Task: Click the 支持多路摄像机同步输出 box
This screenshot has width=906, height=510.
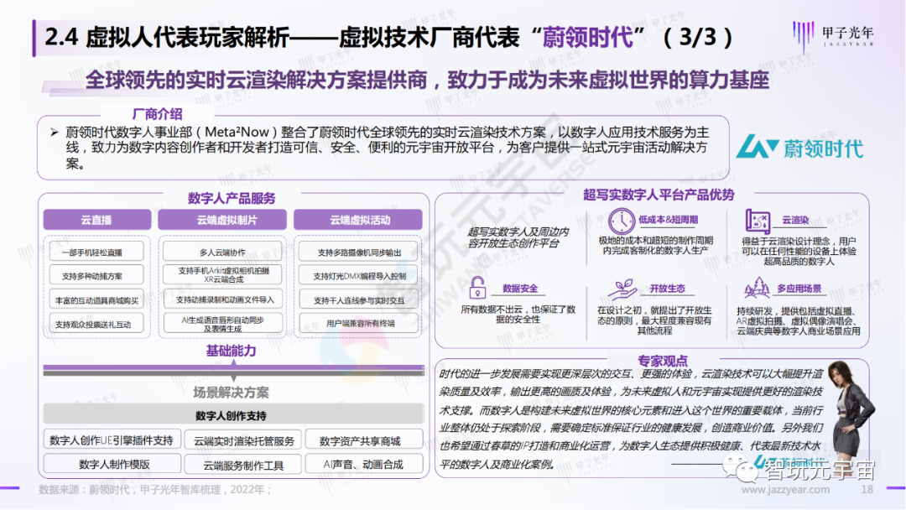Action: pyautogui.click(x=359, y=252)
